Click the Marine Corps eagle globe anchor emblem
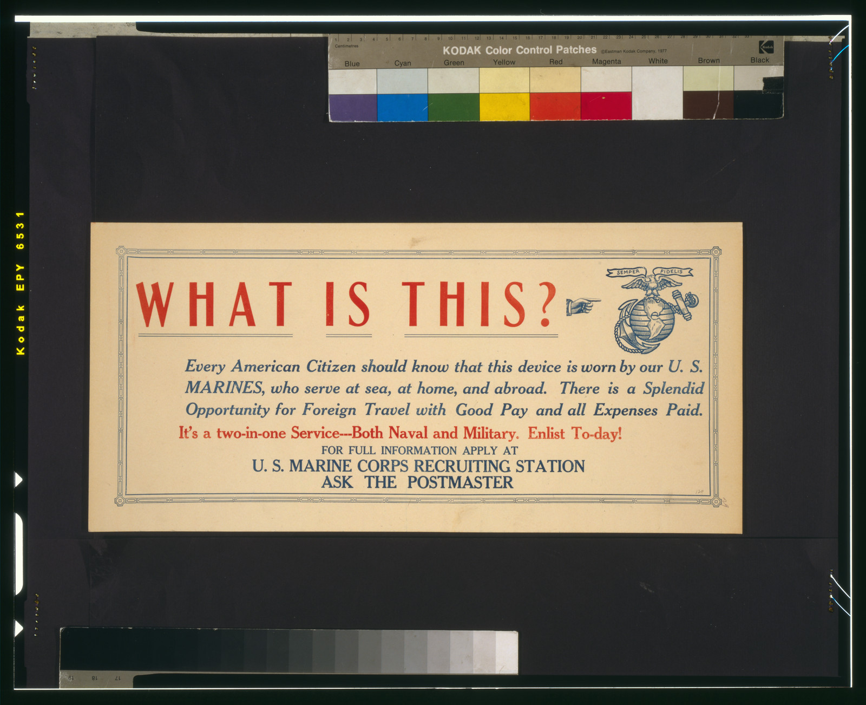 coord(654,311)
